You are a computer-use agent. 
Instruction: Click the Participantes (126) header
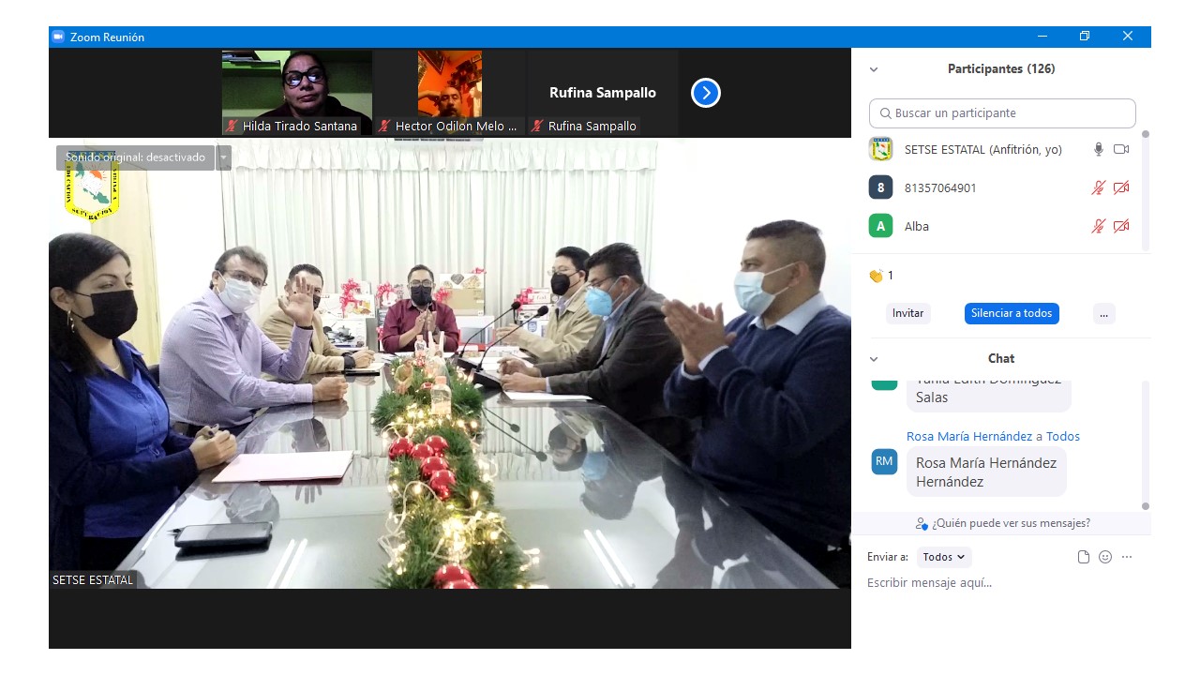pos(1001,69)
